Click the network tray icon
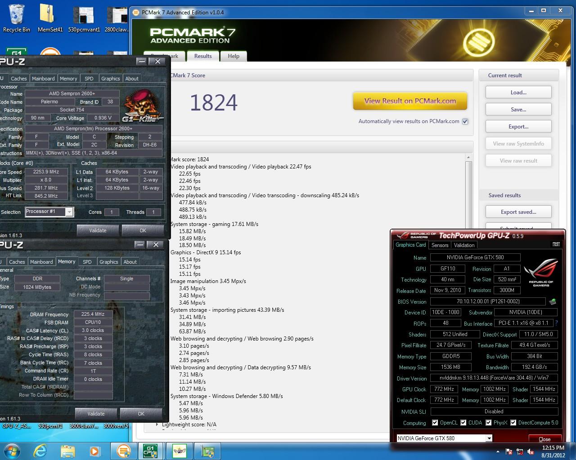 pyautogui.click(x=520, y=451)
